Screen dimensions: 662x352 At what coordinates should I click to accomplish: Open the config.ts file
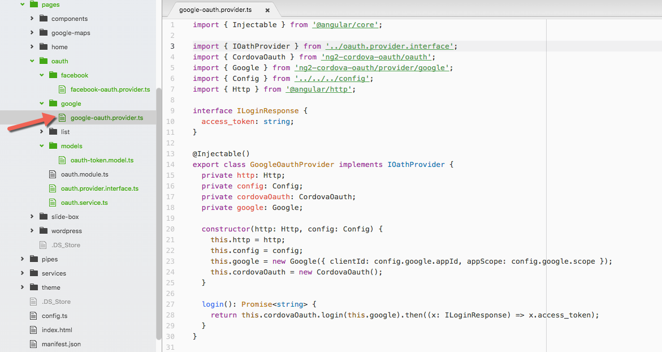54,316
